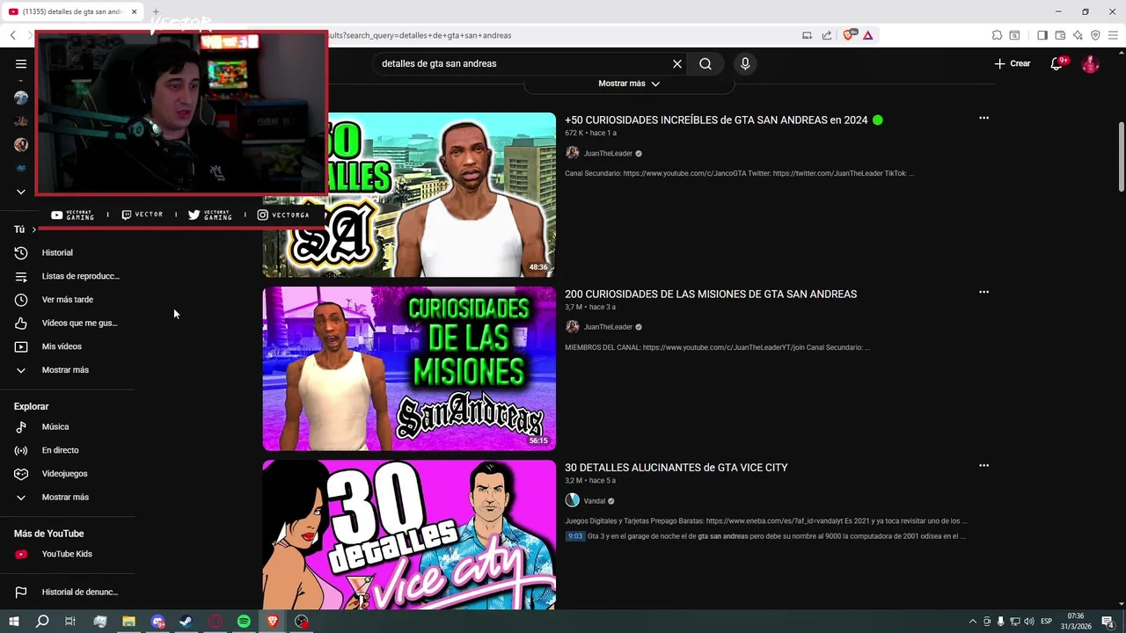This screenshot has width=1126, height=633.
Task: Open Brave Leo AI sparkle icon
Action: 1078,35
